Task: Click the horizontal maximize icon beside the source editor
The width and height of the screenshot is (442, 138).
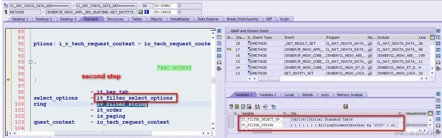Action: (x=219, y=56)
